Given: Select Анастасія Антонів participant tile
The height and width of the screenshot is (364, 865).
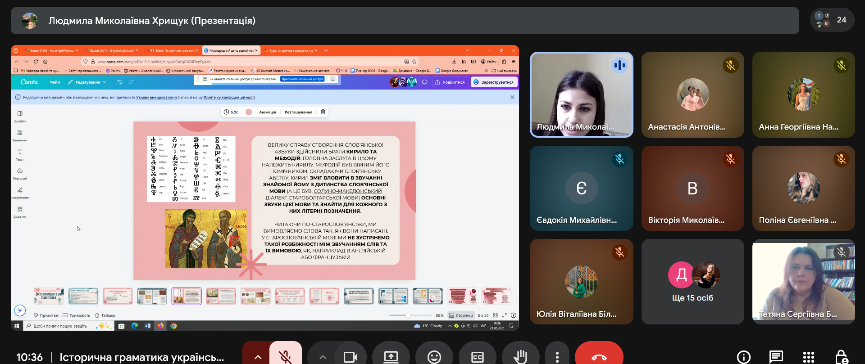Looking at the screenshot, I should (x=692, y=95).
